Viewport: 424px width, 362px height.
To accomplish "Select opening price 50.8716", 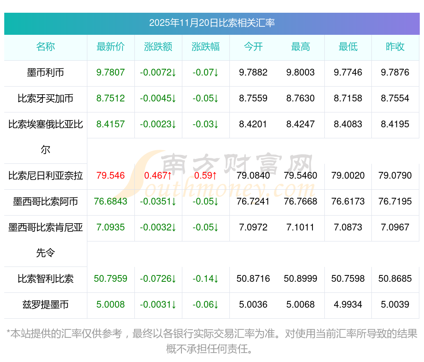I will tap(253, 278).
